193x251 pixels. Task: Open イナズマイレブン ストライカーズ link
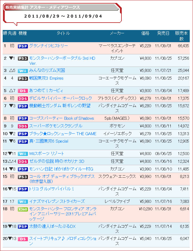click(x=57, y=201)
